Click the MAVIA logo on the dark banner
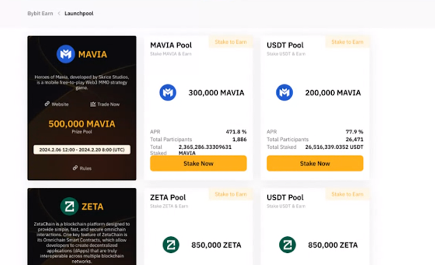The image size is (435, 265). click(x=66, y=54)
